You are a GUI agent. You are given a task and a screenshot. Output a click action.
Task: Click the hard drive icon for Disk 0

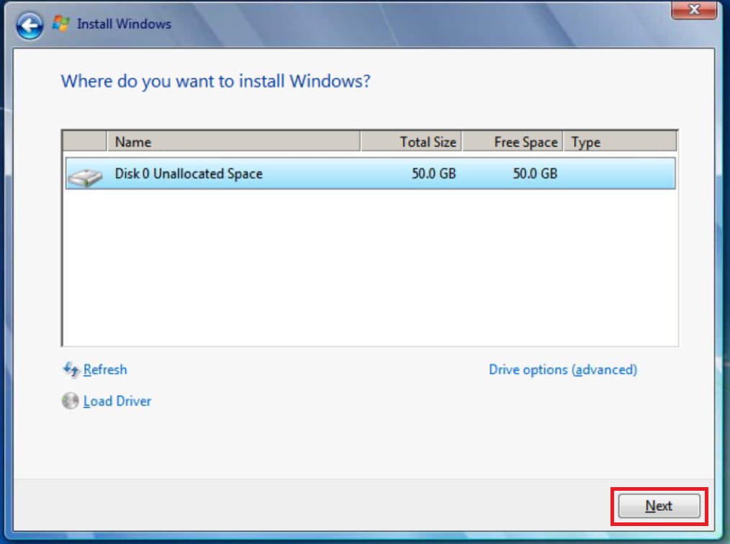tap(85, 175)
